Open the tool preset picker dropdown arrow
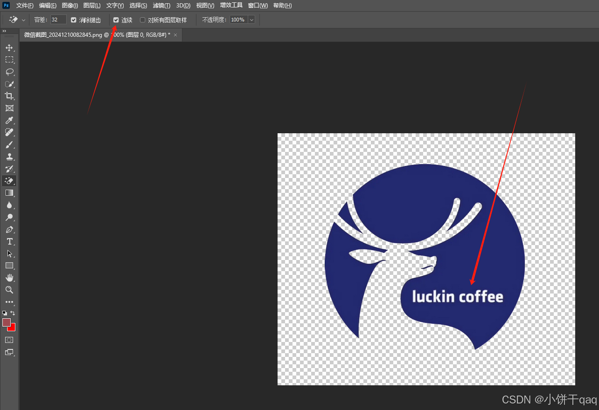 tap(24, 20)
